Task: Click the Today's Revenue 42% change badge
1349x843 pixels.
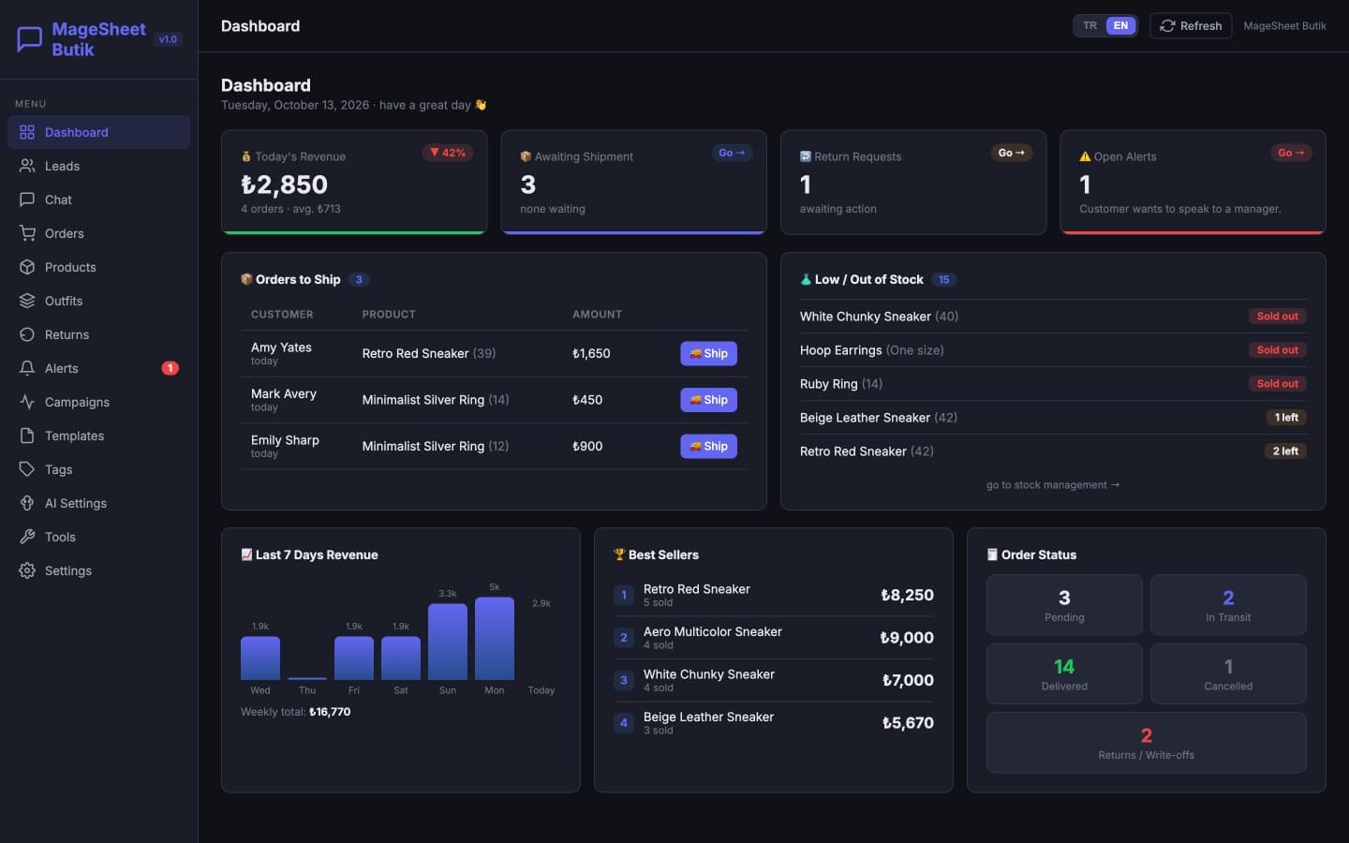Action: (x=448, y=153)
